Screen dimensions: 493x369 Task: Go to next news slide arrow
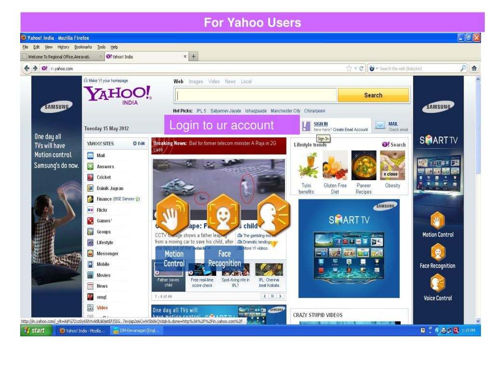280,296
